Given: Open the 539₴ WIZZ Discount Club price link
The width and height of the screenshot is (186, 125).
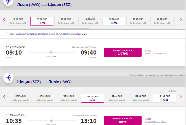Looking at the screenshot, I should 148,119.
